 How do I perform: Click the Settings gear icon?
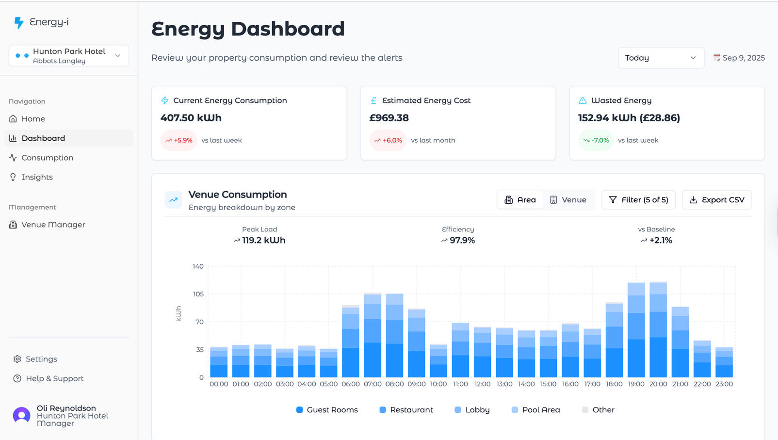(17, 359)
